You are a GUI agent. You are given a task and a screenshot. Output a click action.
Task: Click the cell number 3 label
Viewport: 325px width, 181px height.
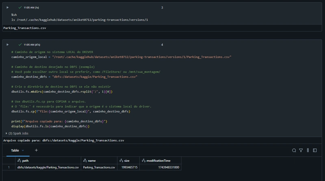click(162, 7)
